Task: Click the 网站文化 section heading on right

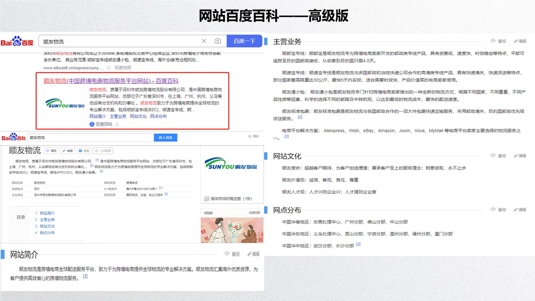Action: pos(287,156)
